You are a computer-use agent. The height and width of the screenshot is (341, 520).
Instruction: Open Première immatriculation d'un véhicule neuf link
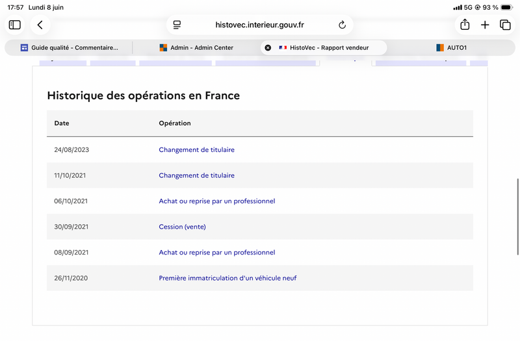click(227, 278)
